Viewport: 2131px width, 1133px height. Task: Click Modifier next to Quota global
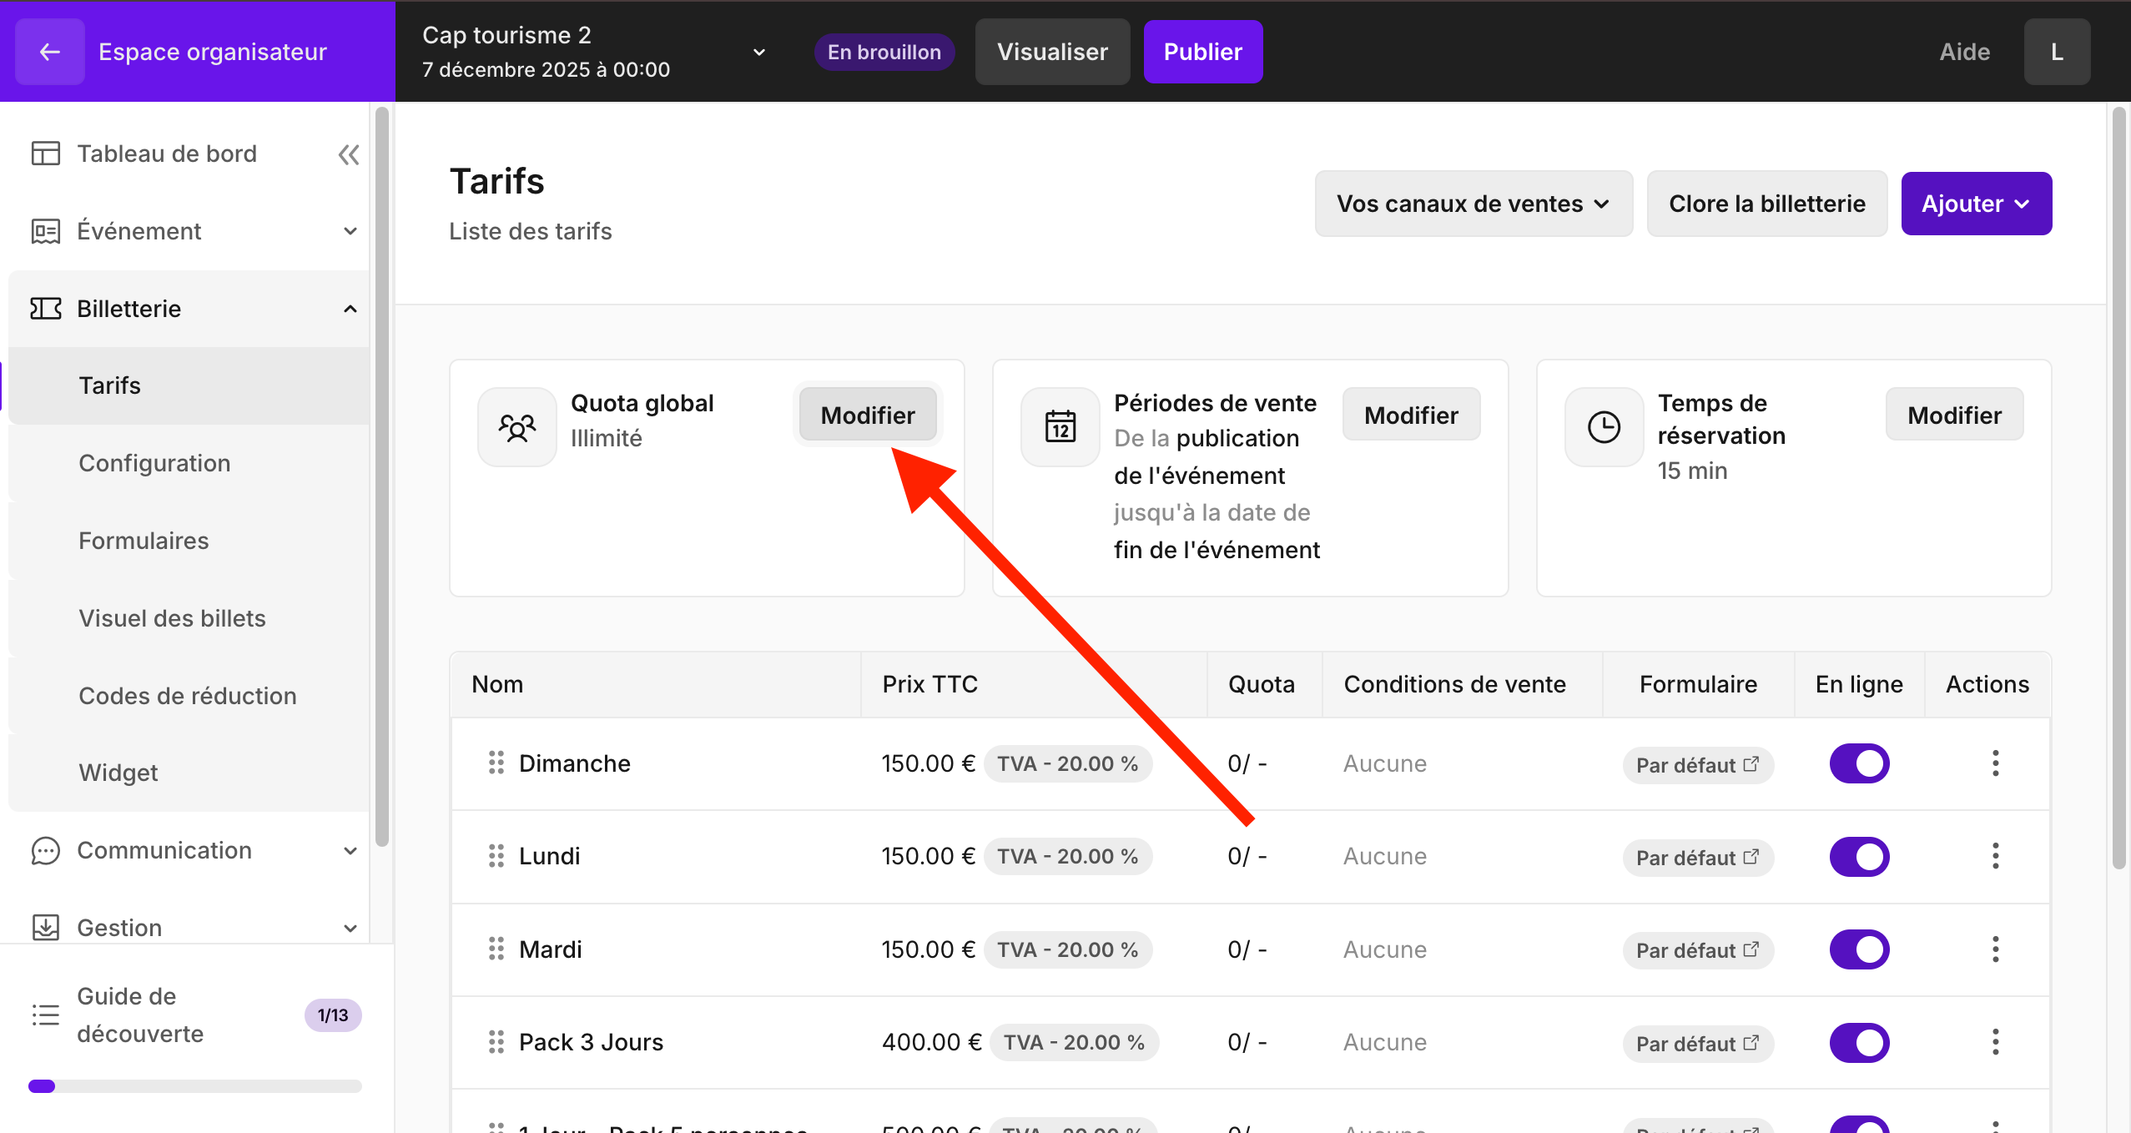pyautogui.click(x=868, y=415)
